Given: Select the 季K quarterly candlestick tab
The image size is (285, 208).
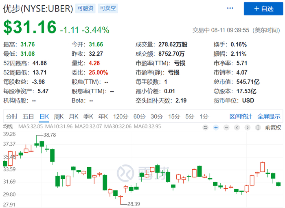Looking at the screenshot, I should pyautogui.click(x=88, y=116).
